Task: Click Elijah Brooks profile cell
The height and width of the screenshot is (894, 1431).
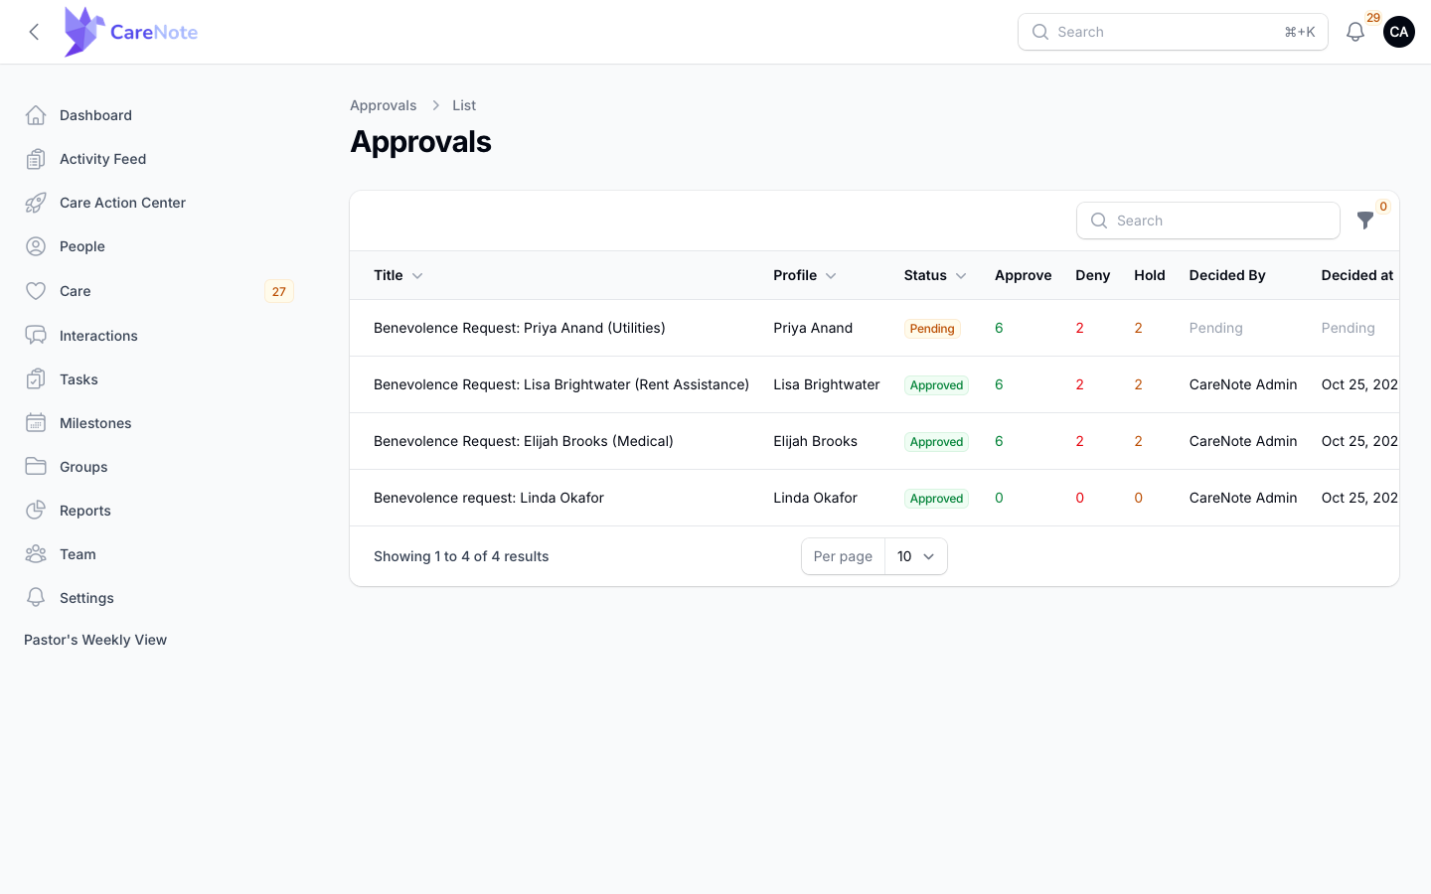Action: point(815,441)
